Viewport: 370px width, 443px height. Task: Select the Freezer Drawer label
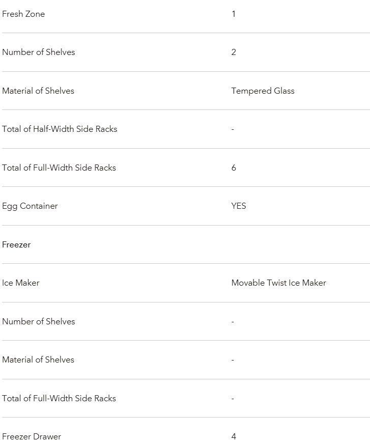(x=32, y=436)
